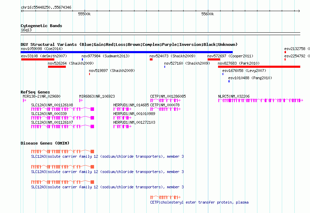This screenshot has height=213, width=310.
Task: Click the second orange SLC12A3 OMIM gene glyph
Action: [63, 167]
